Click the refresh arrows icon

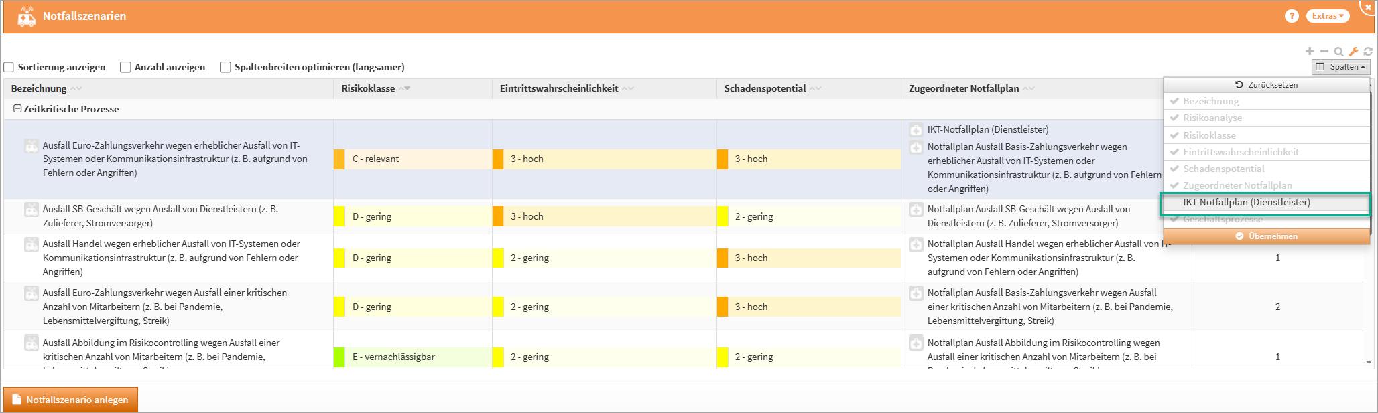pos(1368,52)
